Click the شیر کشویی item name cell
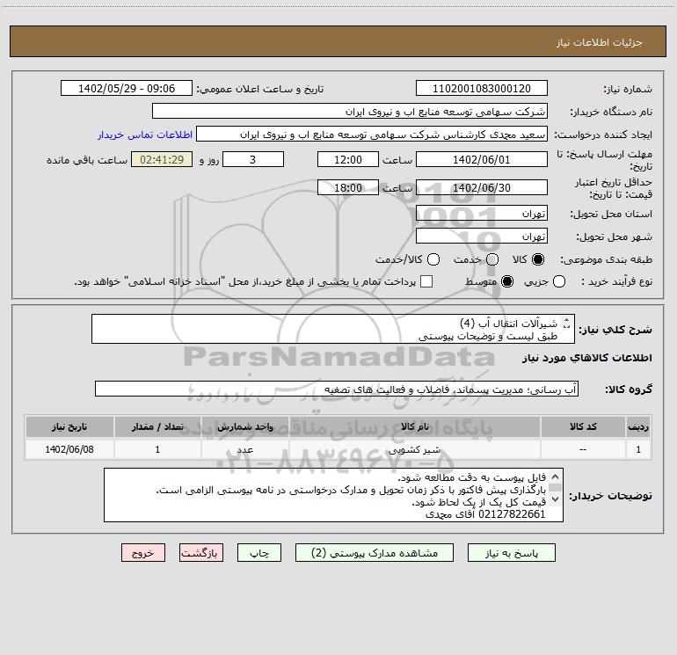Image resolution: width=677 pixels, height=655 pixels. pyautogui.click(x=414, y=449)
